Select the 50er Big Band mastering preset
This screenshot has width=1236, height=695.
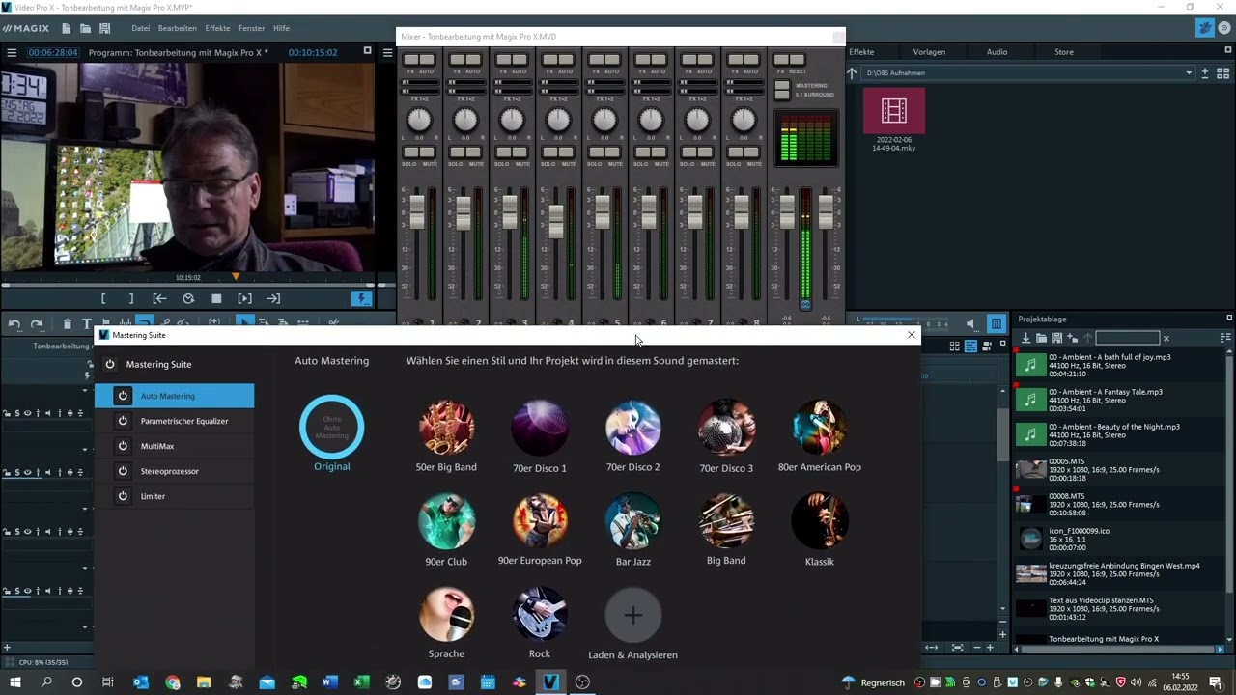click(x=446, y=427)
